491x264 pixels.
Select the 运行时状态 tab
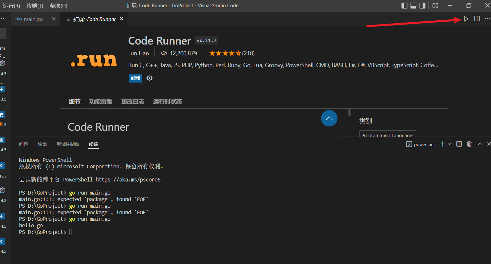pos(167,102)
